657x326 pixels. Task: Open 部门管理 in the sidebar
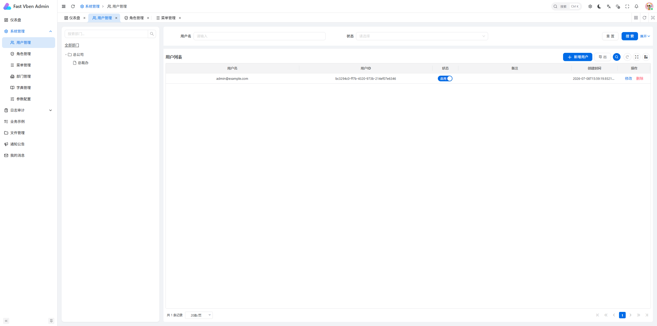coord(28,76)
